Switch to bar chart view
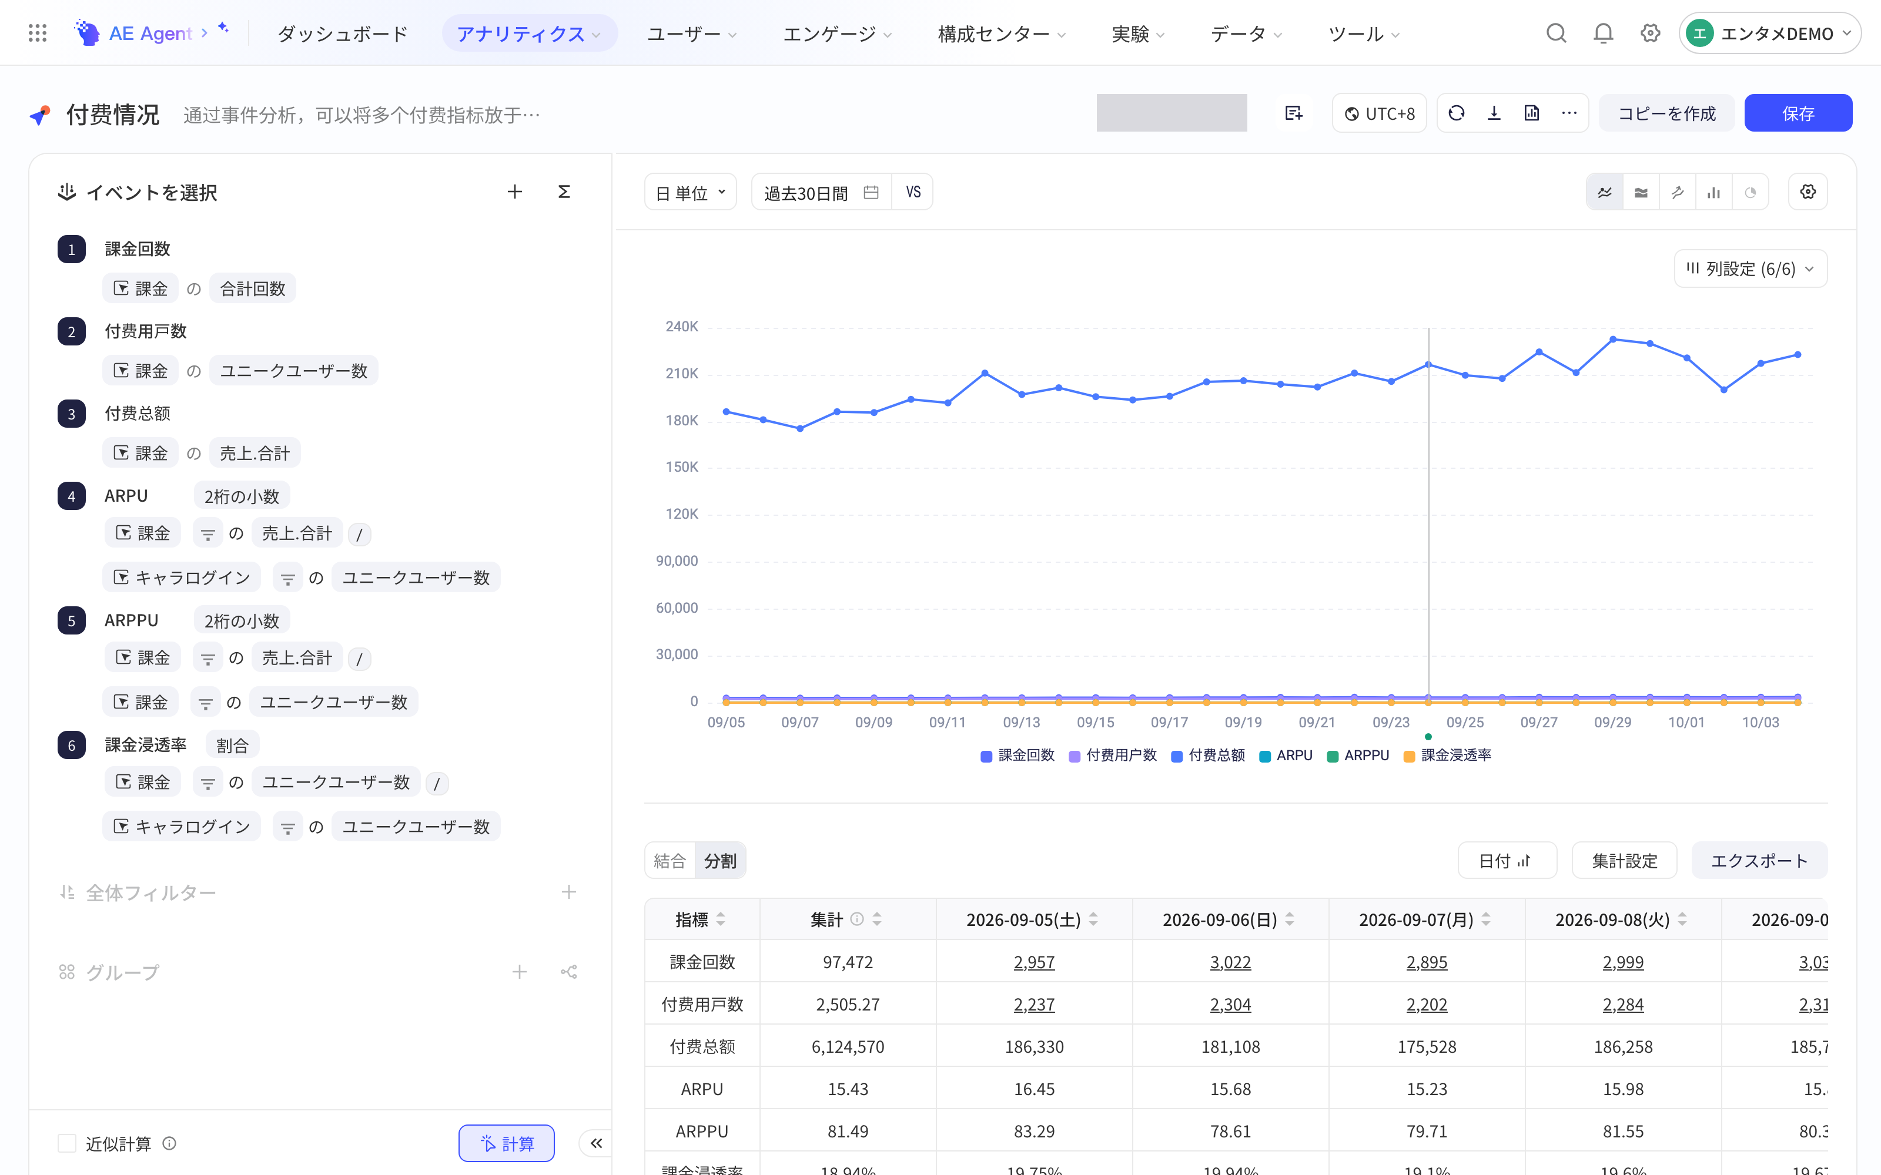This screenshot has width=1881, height=1175. (1714, 192)
